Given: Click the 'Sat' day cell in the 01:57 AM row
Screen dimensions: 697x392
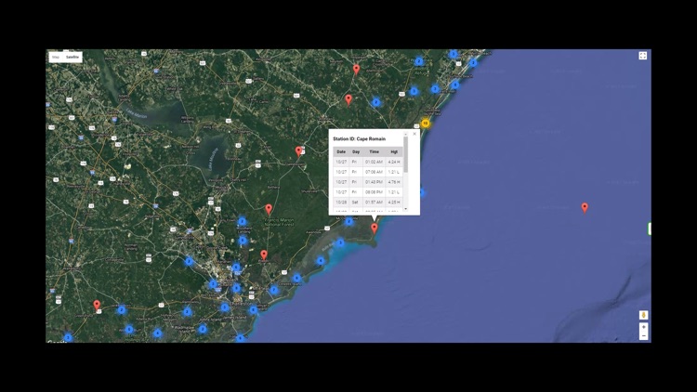Looking at the screenshot, I should click(x=356, y=202).
